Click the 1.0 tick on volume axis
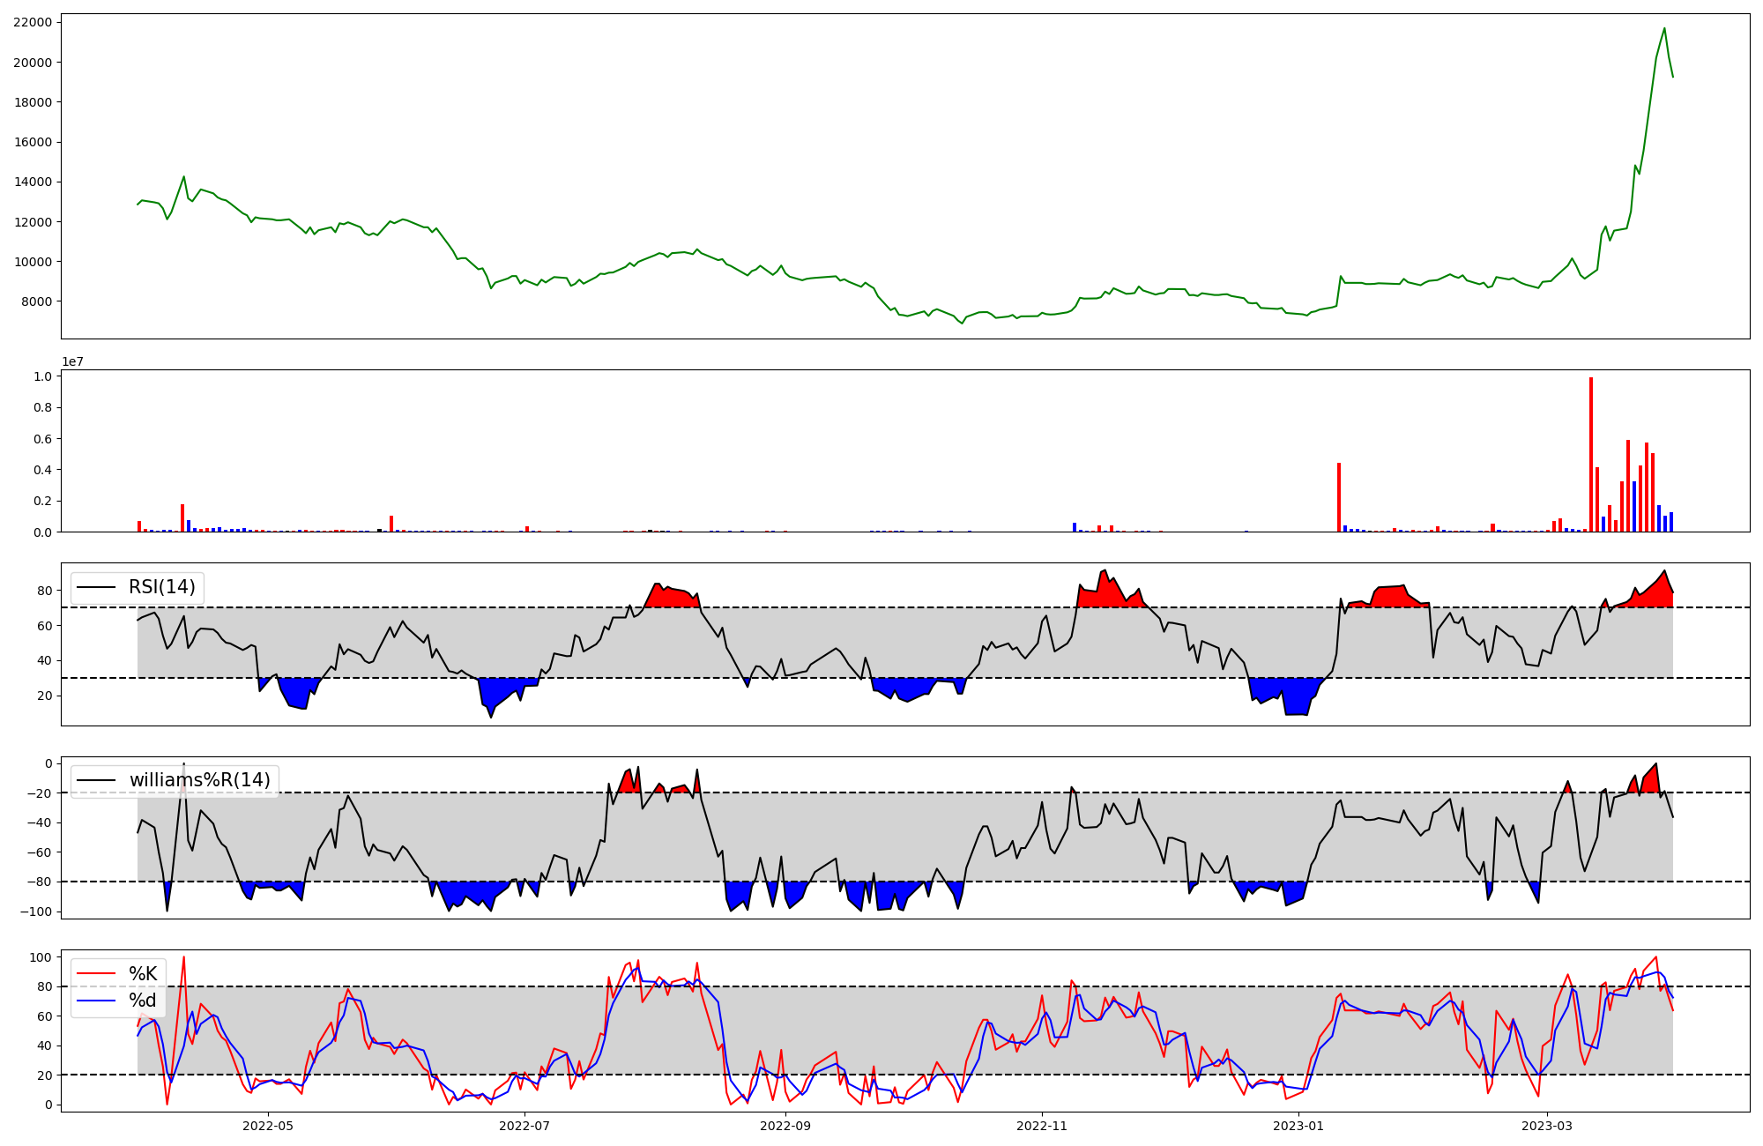Viewport: 1763px width, 1146px height. (42, 376)
